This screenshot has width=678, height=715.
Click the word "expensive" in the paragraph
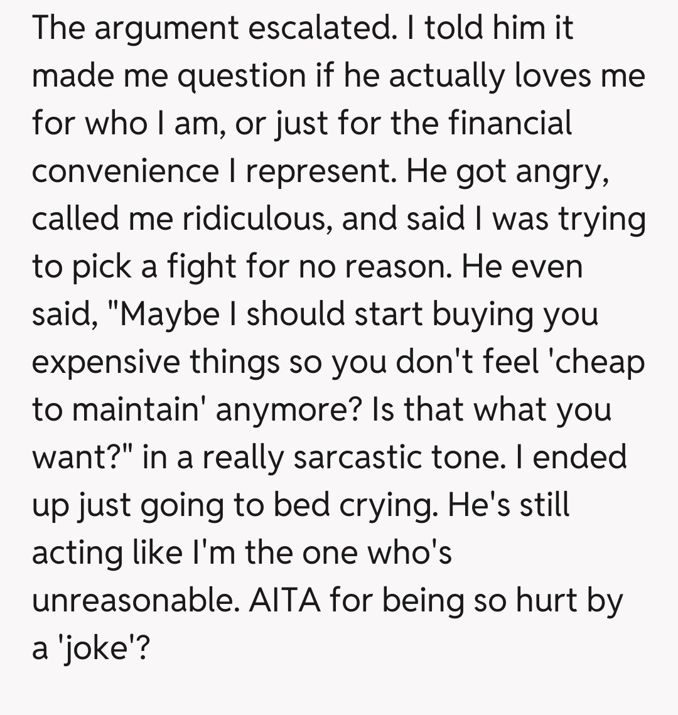(107, 363)
